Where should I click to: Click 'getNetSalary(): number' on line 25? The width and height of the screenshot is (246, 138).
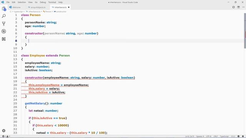click(x=43, y=103)
